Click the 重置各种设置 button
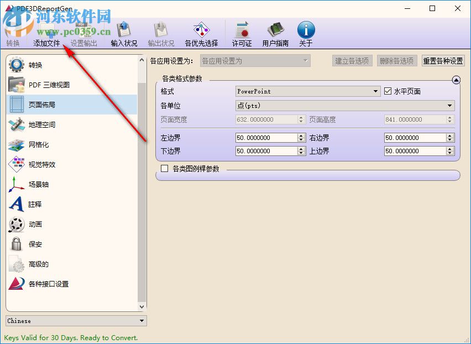 click(442, 61)
